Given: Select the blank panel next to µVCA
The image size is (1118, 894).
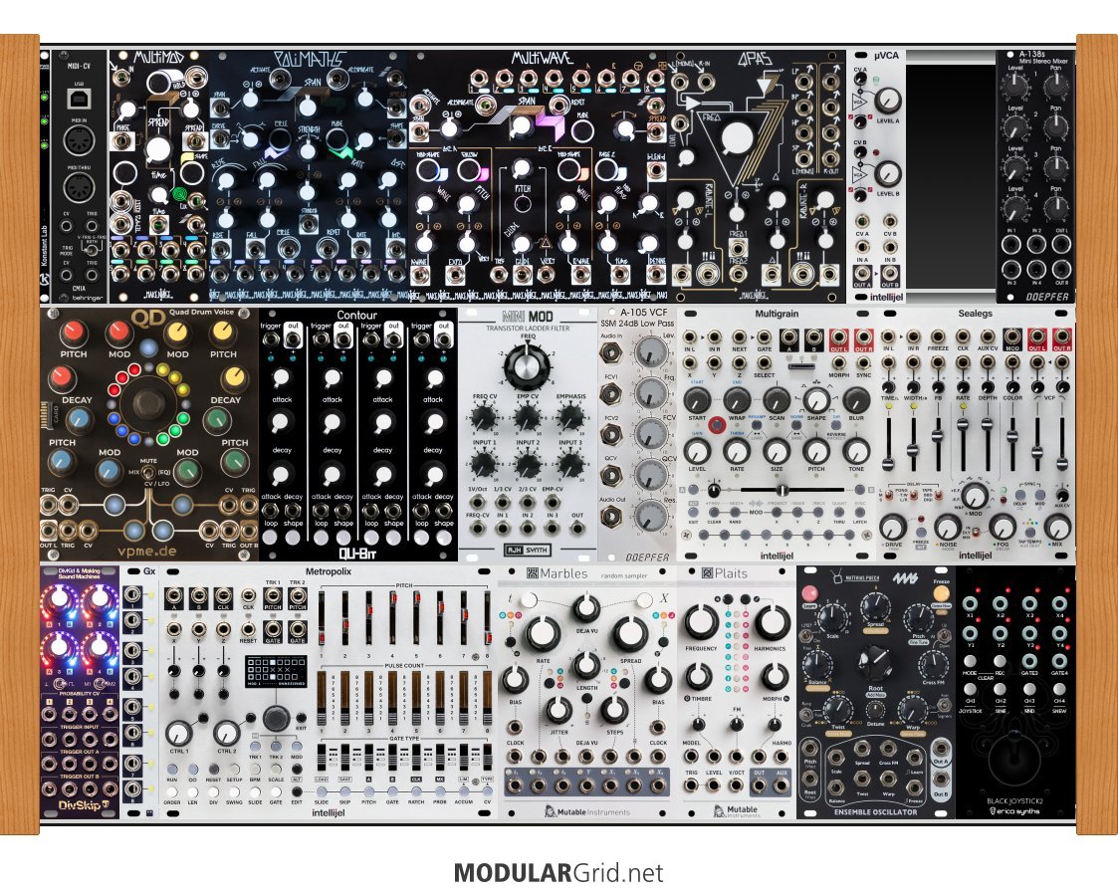Looking at the screenshot, I should (951, 176).
